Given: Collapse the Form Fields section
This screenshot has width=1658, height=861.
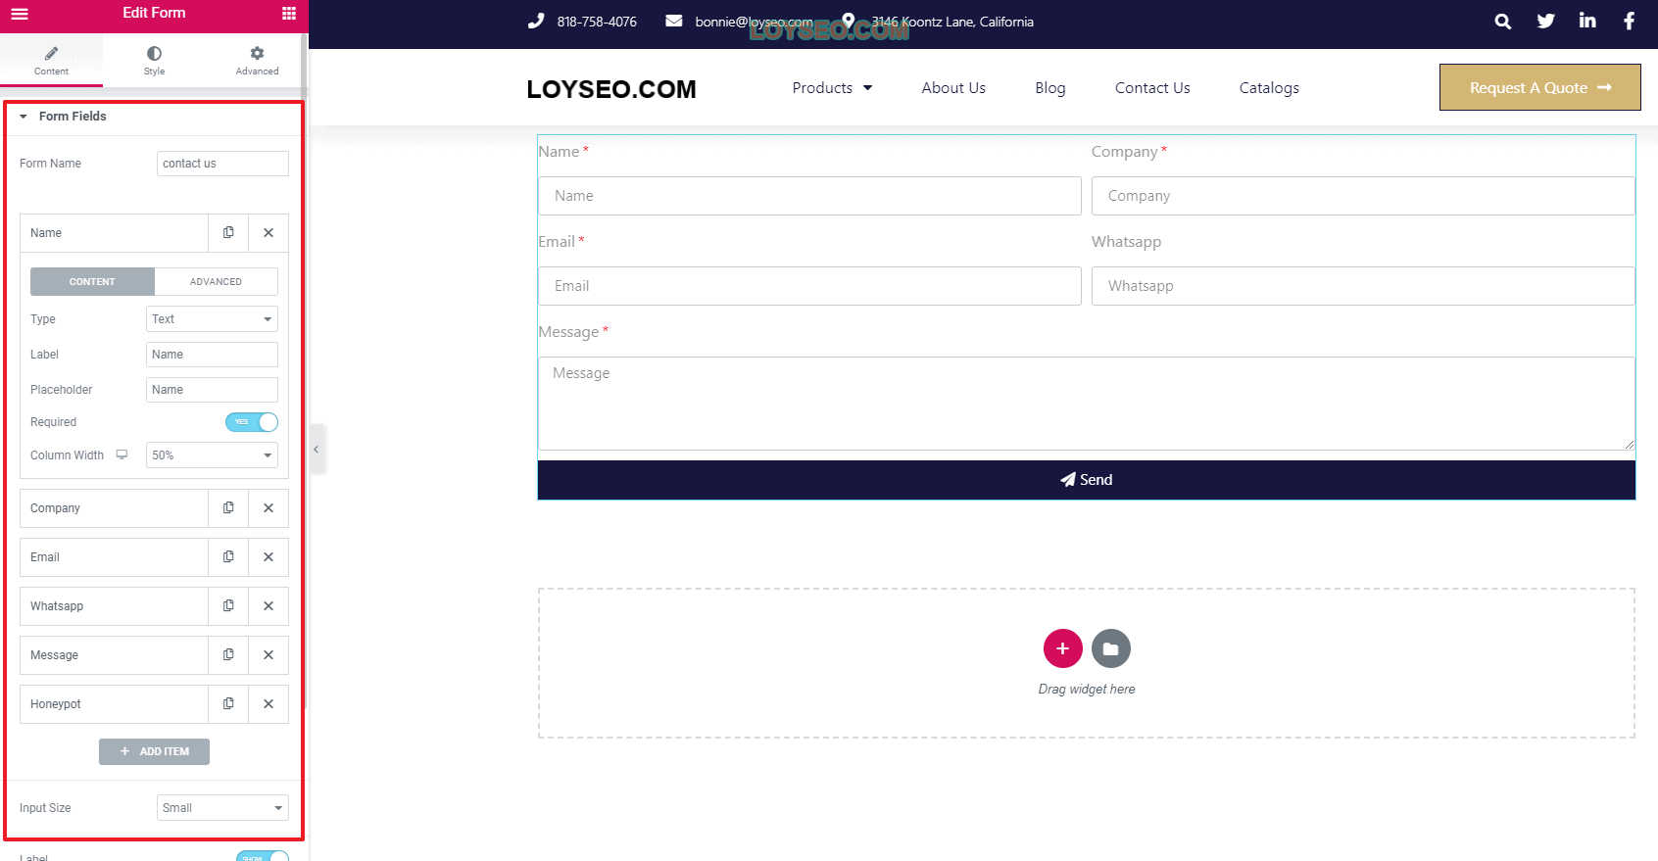Looking at the screenshot, I should (153, 117).
